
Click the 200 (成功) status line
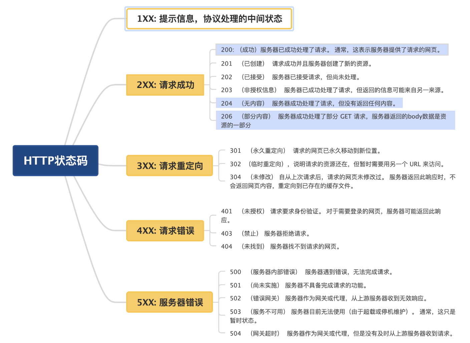tap(332, 50)
